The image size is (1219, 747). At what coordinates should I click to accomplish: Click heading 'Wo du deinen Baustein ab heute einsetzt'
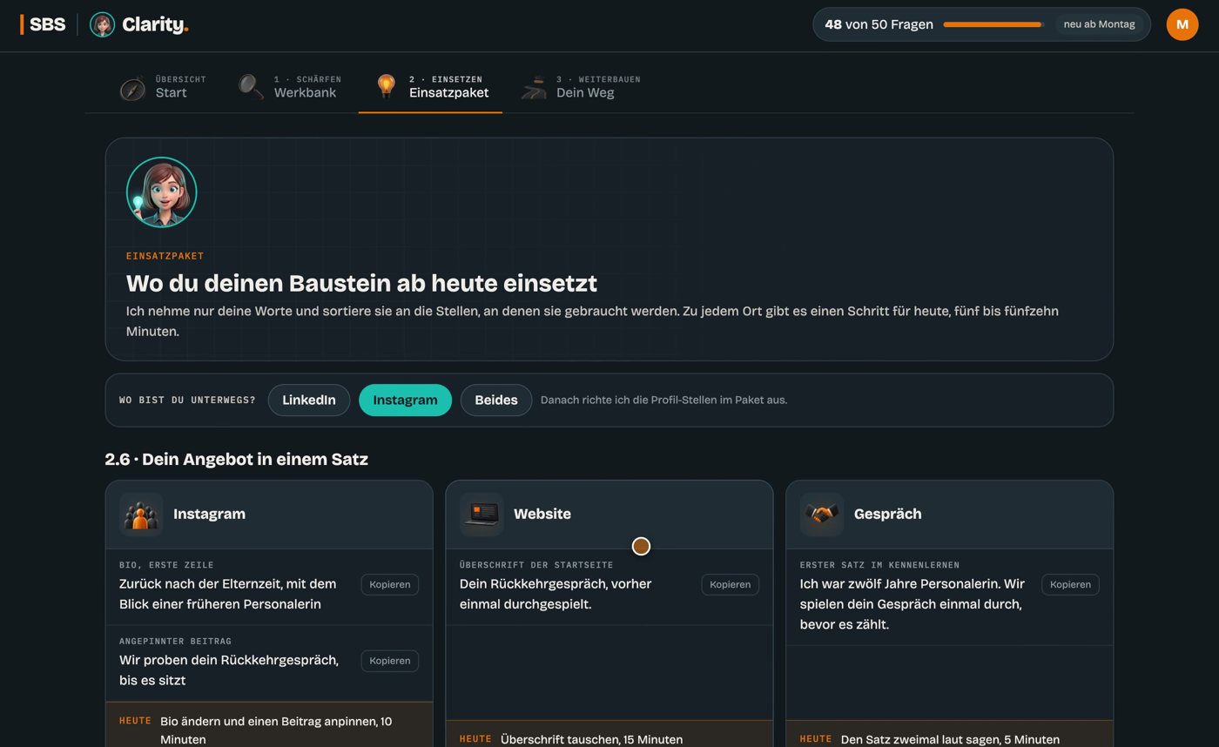(361, 284)
